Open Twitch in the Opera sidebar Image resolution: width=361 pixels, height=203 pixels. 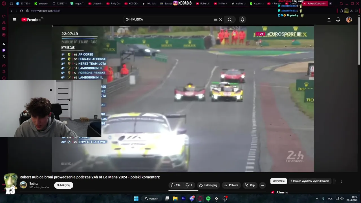tap(4, 50)
